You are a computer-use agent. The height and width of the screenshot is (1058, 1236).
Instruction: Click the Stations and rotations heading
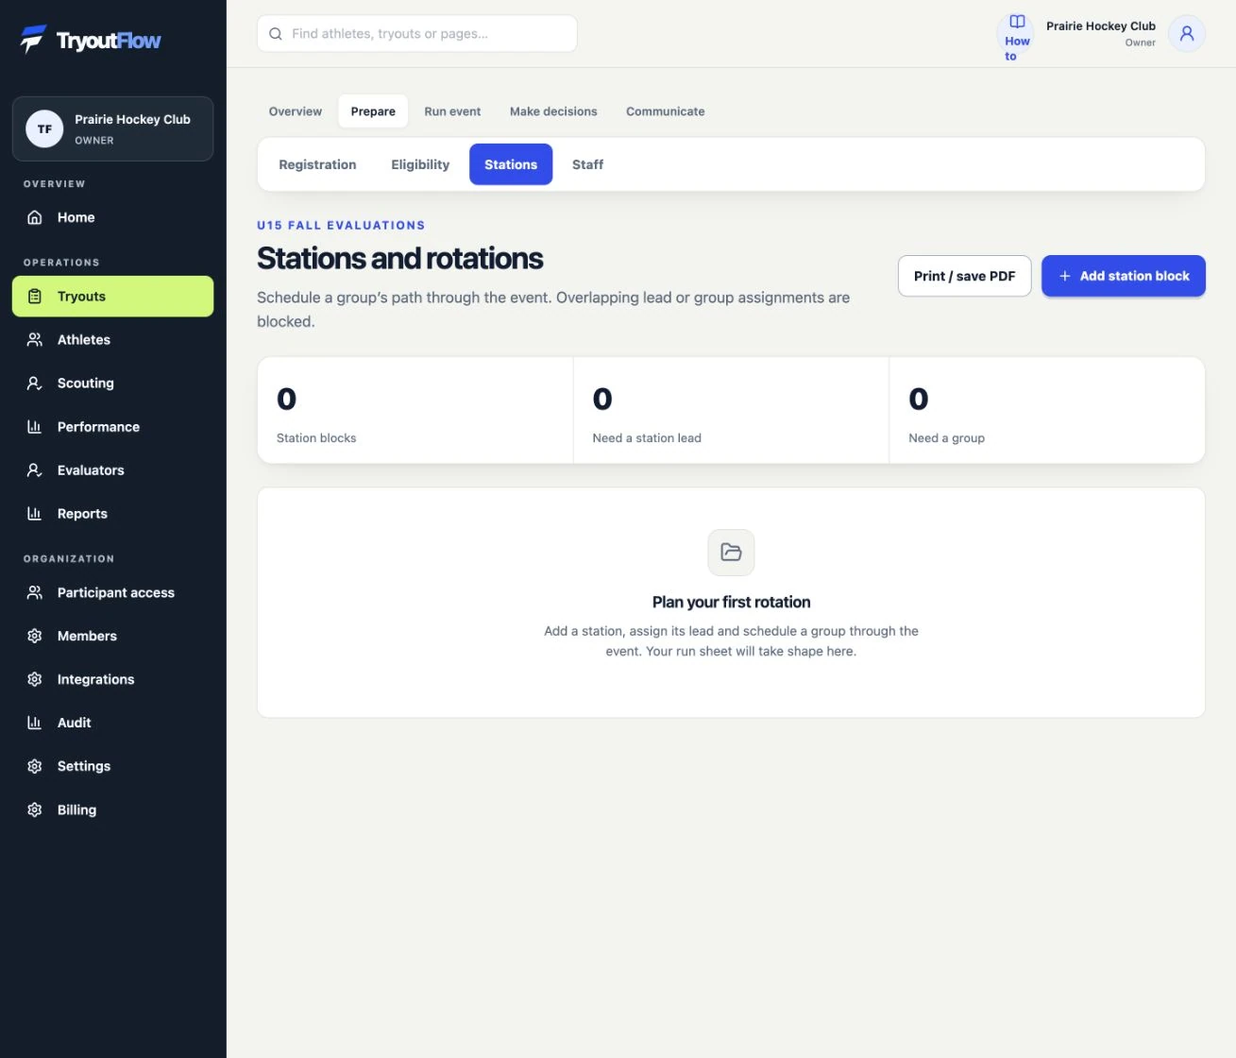tap(400, 258)
